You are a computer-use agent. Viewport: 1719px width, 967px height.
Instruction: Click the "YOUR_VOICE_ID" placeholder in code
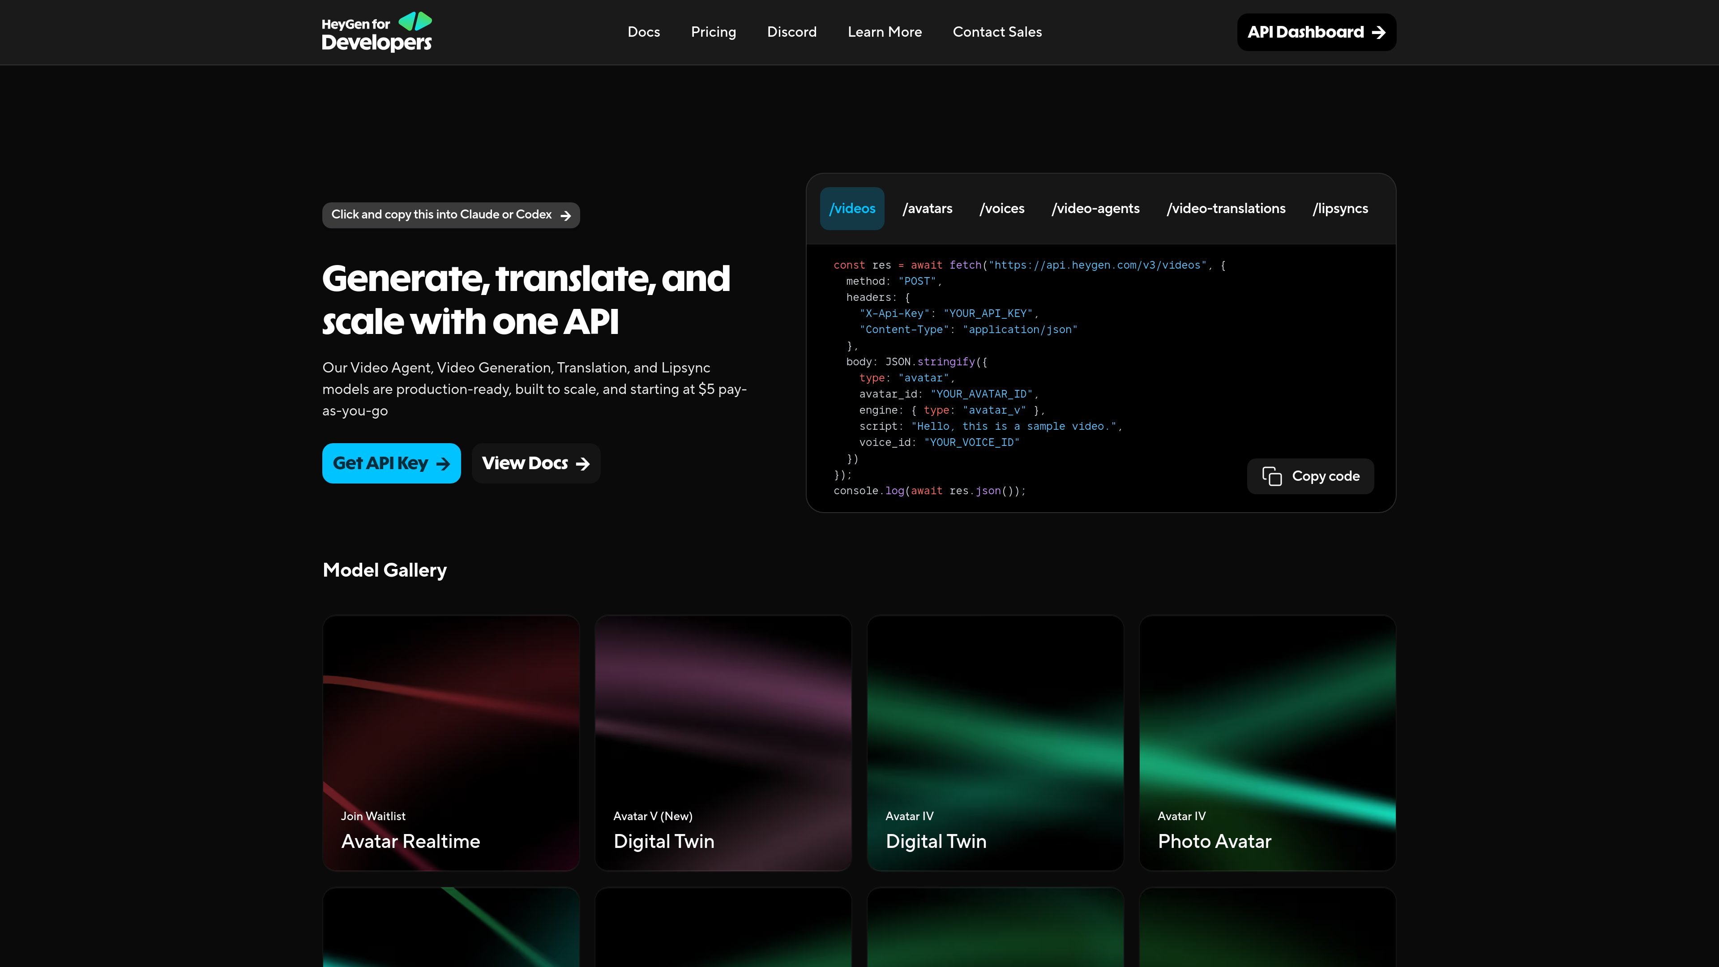point(971,442)
